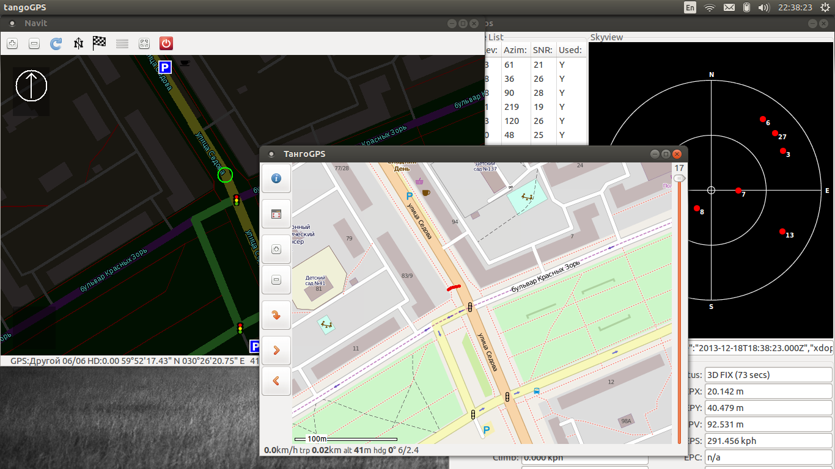835x469 pixels.
Task: Toggle Navit fullscreen mode
Action: (x=144, y=43)
